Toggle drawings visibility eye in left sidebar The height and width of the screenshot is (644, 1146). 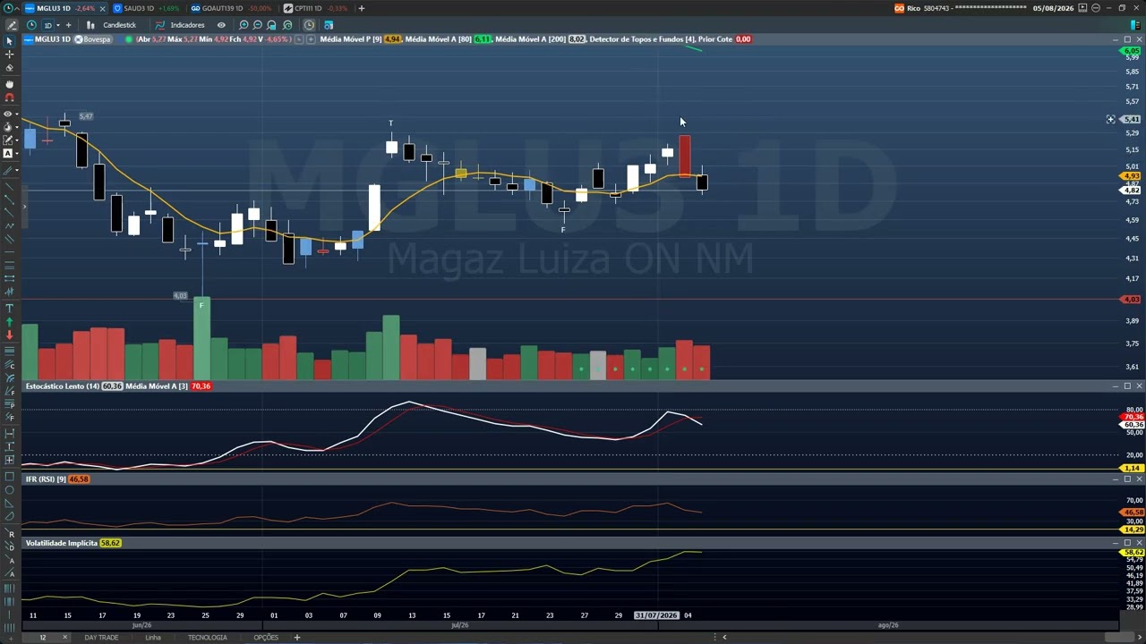click(x=8, y=114)
